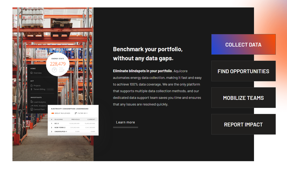Image resolution: width=287 pixels, height=170 pixels.
Task: Click the energy gauge icon in Energy Stats
Action: pos(54,70)
